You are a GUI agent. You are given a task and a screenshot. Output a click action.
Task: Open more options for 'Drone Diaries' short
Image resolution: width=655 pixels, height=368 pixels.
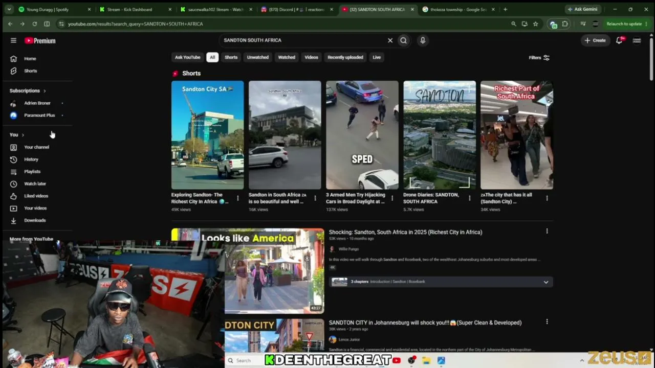point(470,198)
